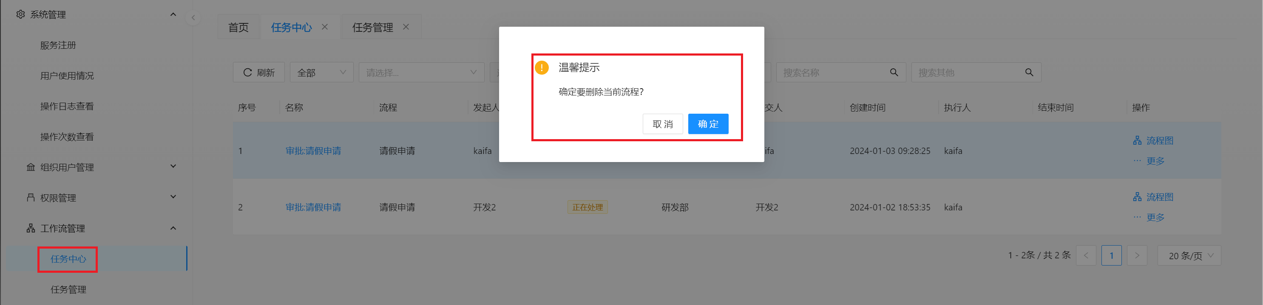Click the 刷新 refresh button
Image resolution: width=1263 pixels, height=305 pixels.
click(x=258, y=73)
